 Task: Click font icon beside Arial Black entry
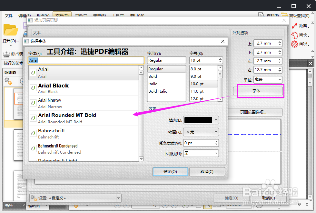click(33, 88)
